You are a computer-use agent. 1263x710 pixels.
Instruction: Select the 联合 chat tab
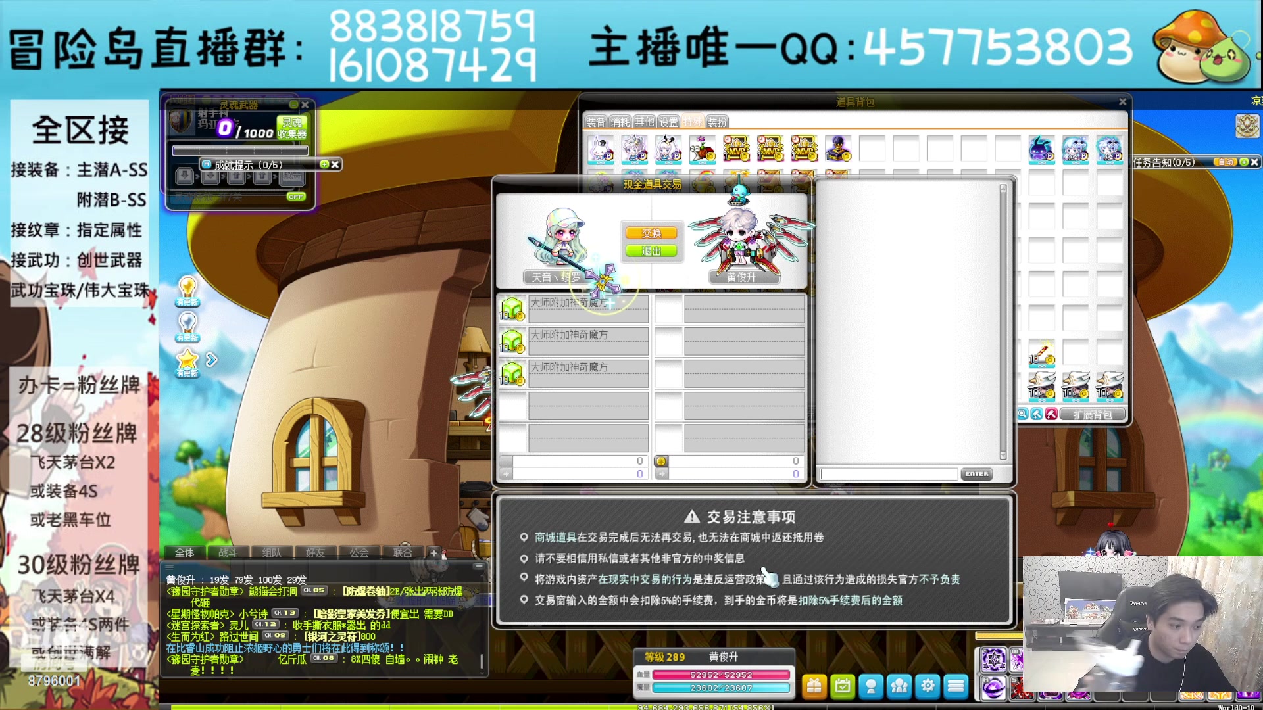coord(403,553)
